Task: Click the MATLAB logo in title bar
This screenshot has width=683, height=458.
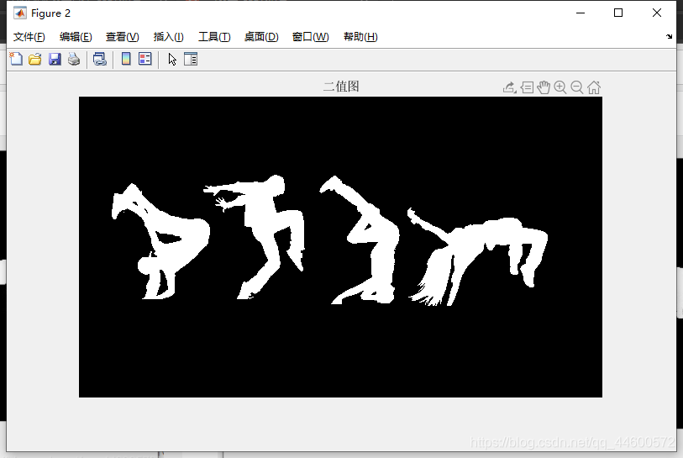Action: (19, 13)
